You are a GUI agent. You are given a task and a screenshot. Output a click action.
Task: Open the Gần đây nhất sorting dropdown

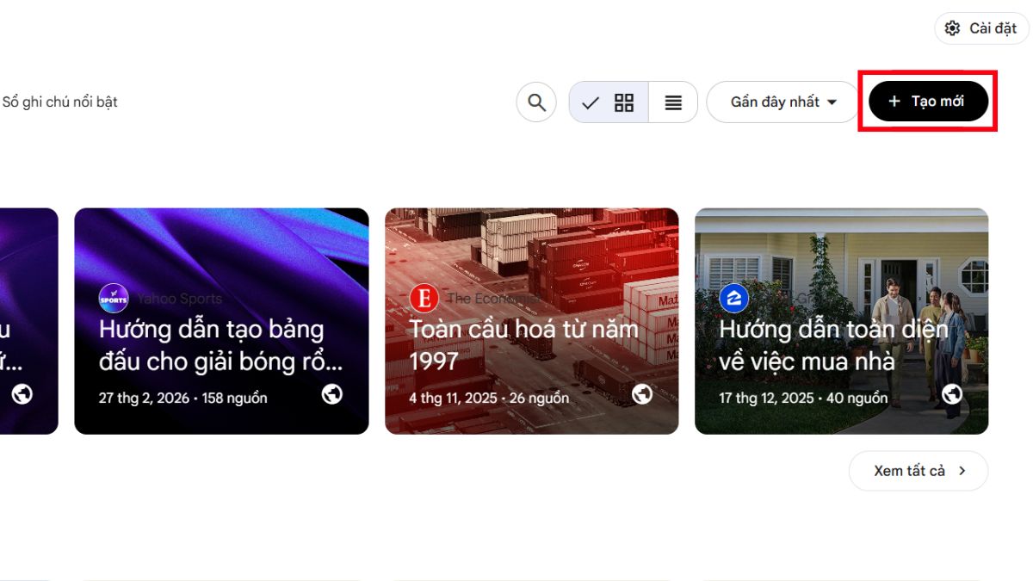click(x=782, y=102)
